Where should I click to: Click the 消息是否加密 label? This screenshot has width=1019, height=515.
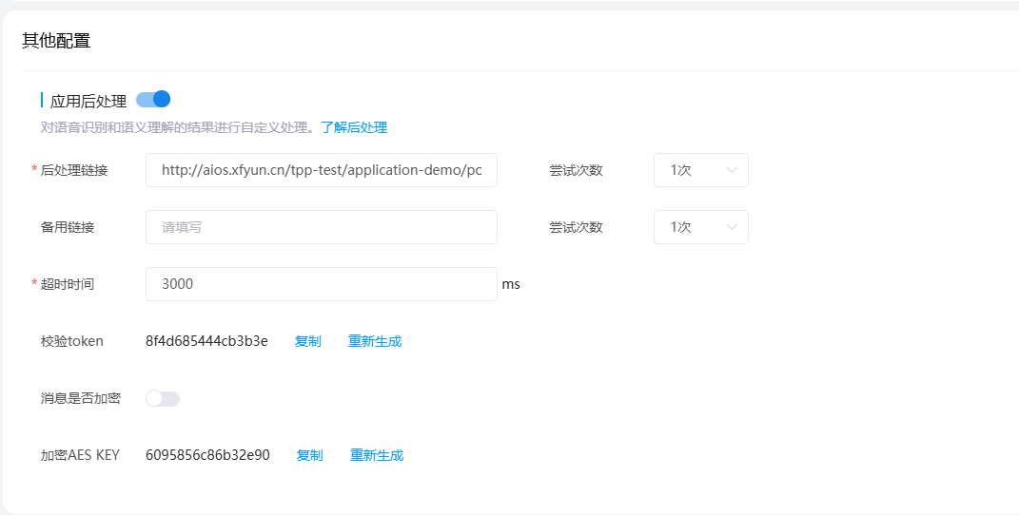(x=81, y=398)
